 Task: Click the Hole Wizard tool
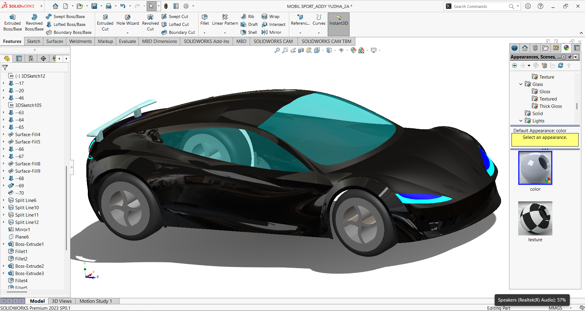[127, 20]
